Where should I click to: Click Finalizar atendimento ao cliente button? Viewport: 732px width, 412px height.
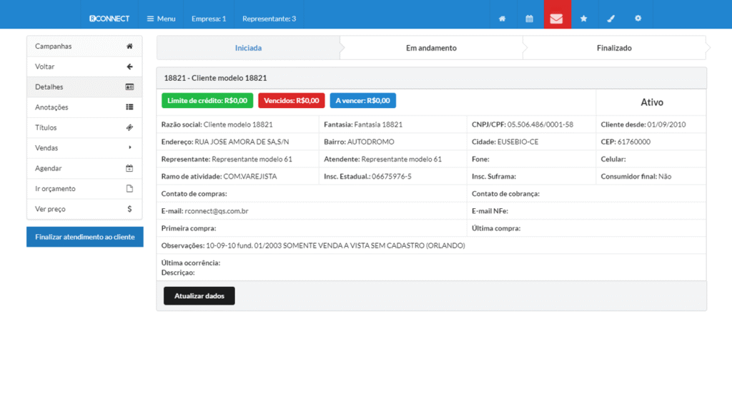click(84, 237)
